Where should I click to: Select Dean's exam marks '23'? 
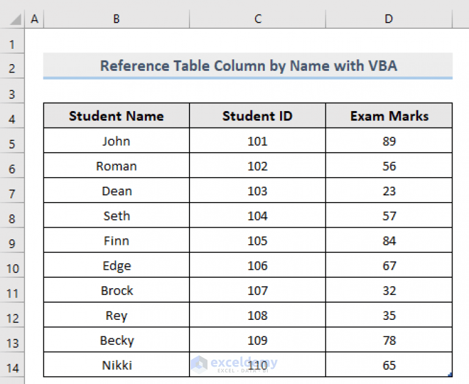click(x=389, y=190)
